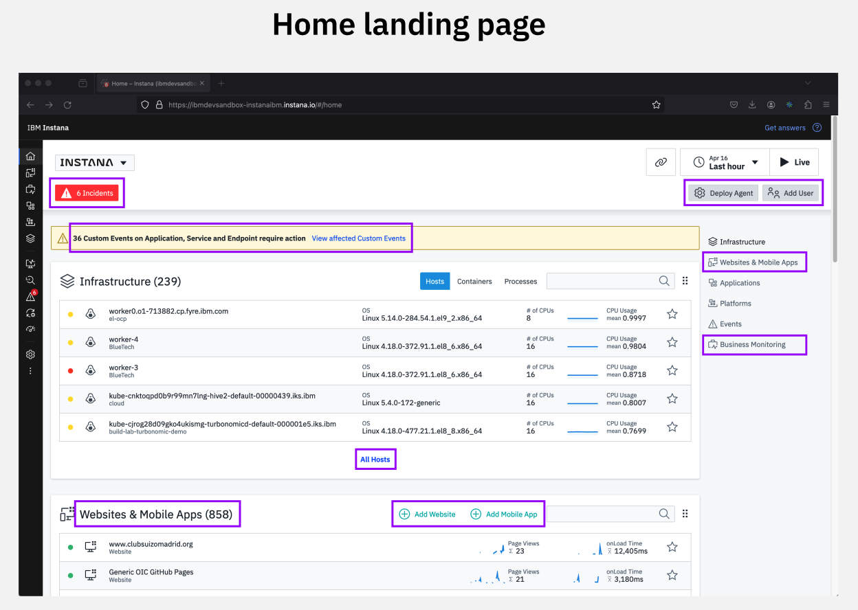Favorite Generic OIC GitHub Pages with star
Viewport: 858px width, 610px height.
[672, 575]
